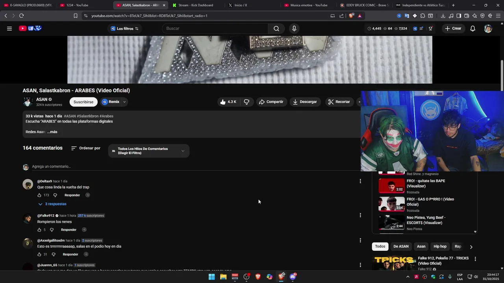504x283 pixels.
Task: Open Windows Start menu on the taskbar
Action: point(211,277)
